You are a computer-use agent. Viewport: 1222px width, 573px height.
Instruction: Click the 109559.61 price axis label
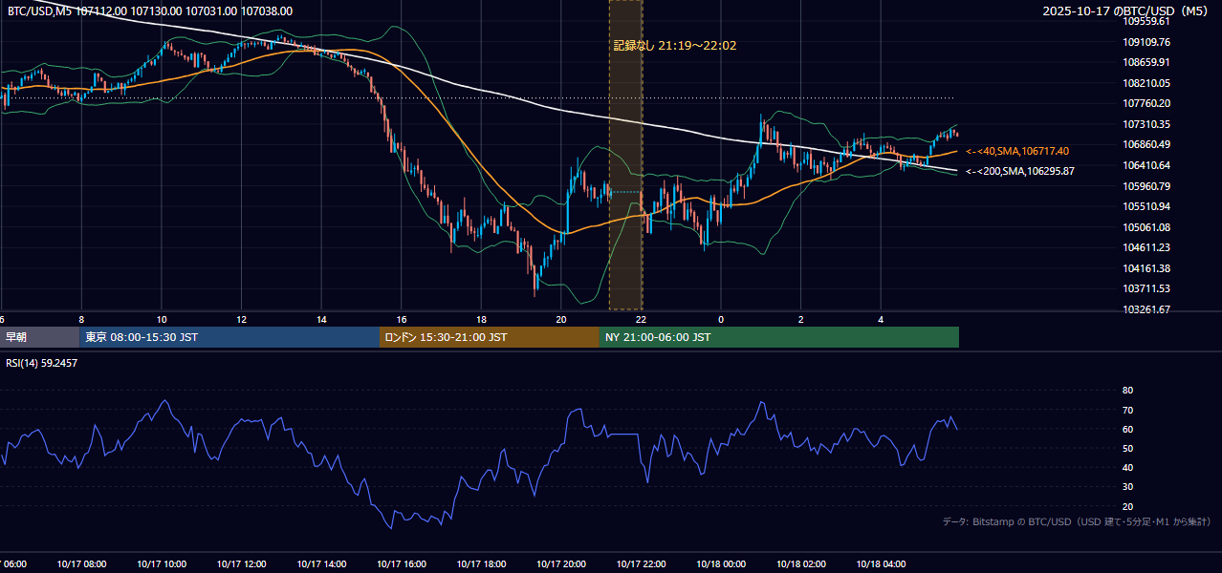pos(1146,21)
